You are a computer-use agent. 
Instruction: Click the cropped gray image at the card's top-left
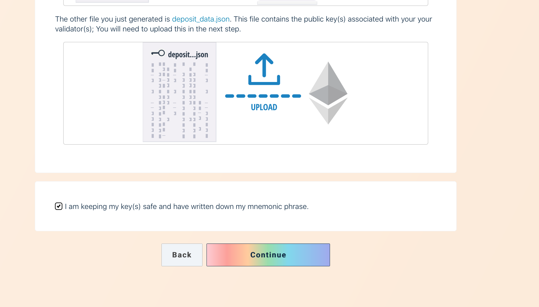[x=112, y=1]
